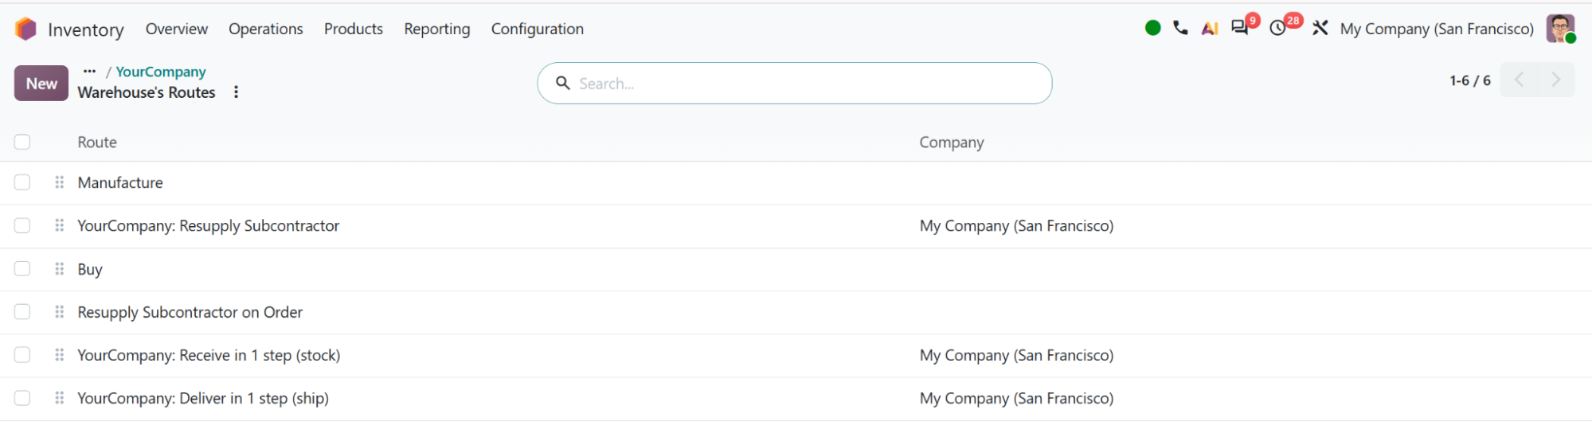
Task: Tick the Buy route checkbox
Action: click(x=22, y=269)
